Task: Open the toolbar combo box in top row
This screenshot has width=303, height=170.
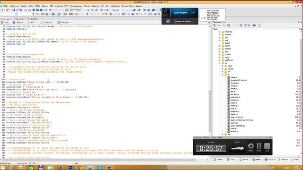Action: pyautogui.click(x=77, y=10)
